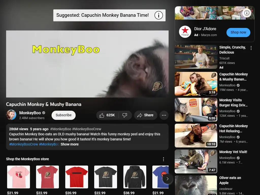
Task: Dislike the video with thumbs down
Action: tap(125, 115)
